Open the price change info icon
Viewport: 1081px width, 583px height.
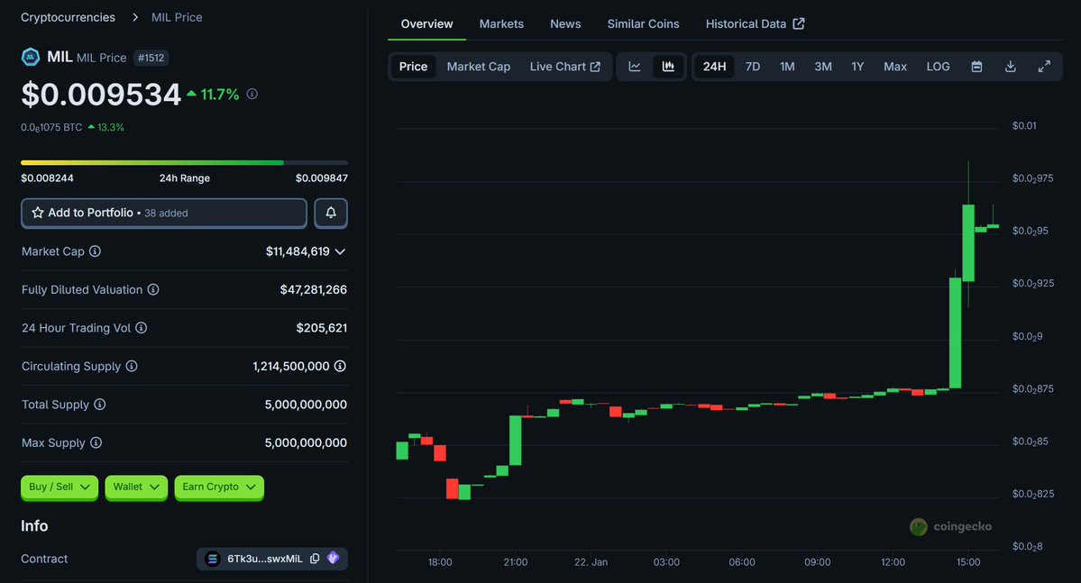pos(252,94)
